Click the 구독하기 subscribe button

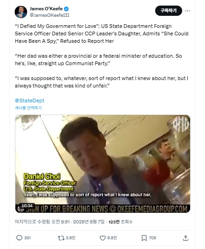click(x=169, y=11)
